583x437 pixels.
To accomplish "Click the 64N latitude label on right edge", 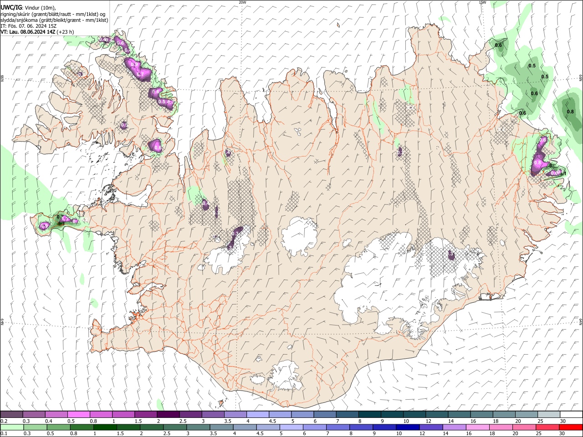I will [x=581, y=321].
